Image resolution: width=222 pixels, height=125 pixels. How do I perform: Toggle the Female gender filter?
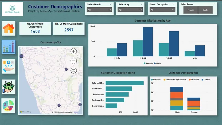click(x=191, y=10)
